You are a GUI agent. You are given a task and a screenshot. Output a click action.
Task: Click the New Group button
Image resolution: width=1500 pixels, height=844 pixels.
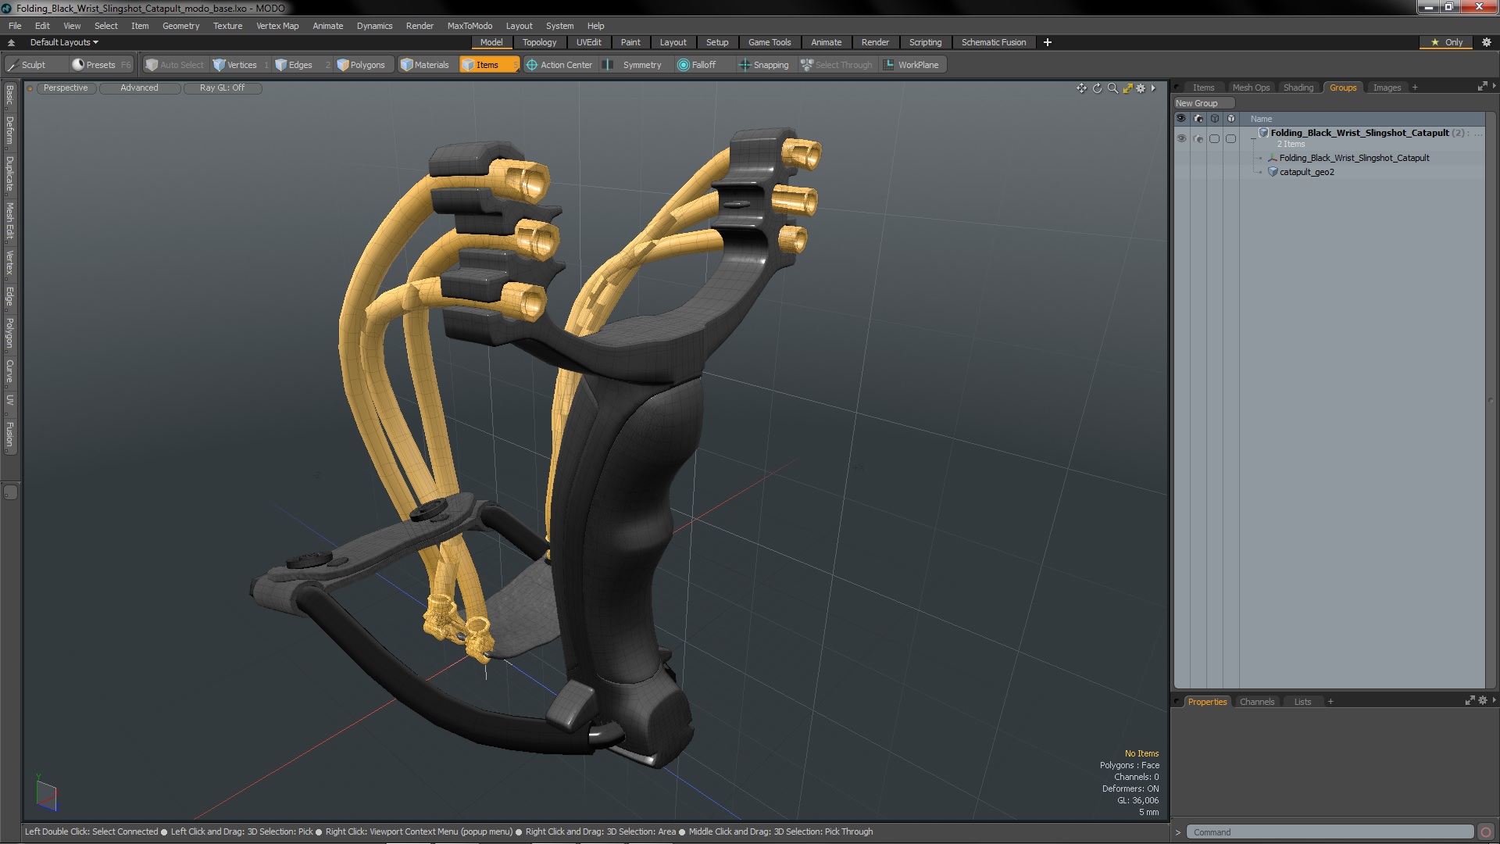[x=1203, y=103]
